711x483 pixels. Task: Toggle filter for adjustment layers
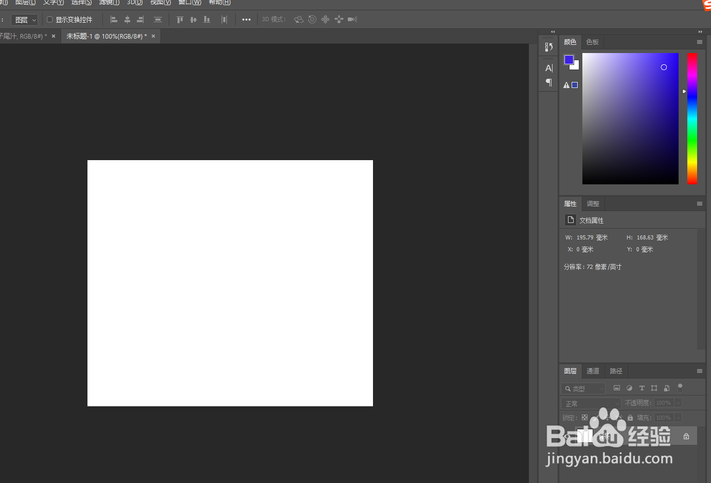[x=629, y=388]
